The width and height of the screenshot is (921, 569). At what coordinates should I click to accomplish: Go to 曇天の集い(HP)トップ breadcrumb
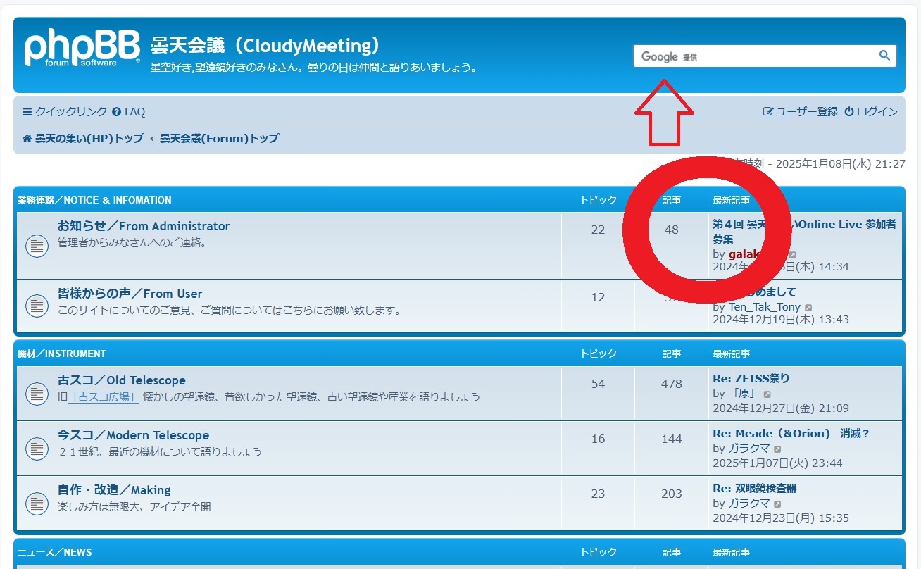(x=82, y=138)
